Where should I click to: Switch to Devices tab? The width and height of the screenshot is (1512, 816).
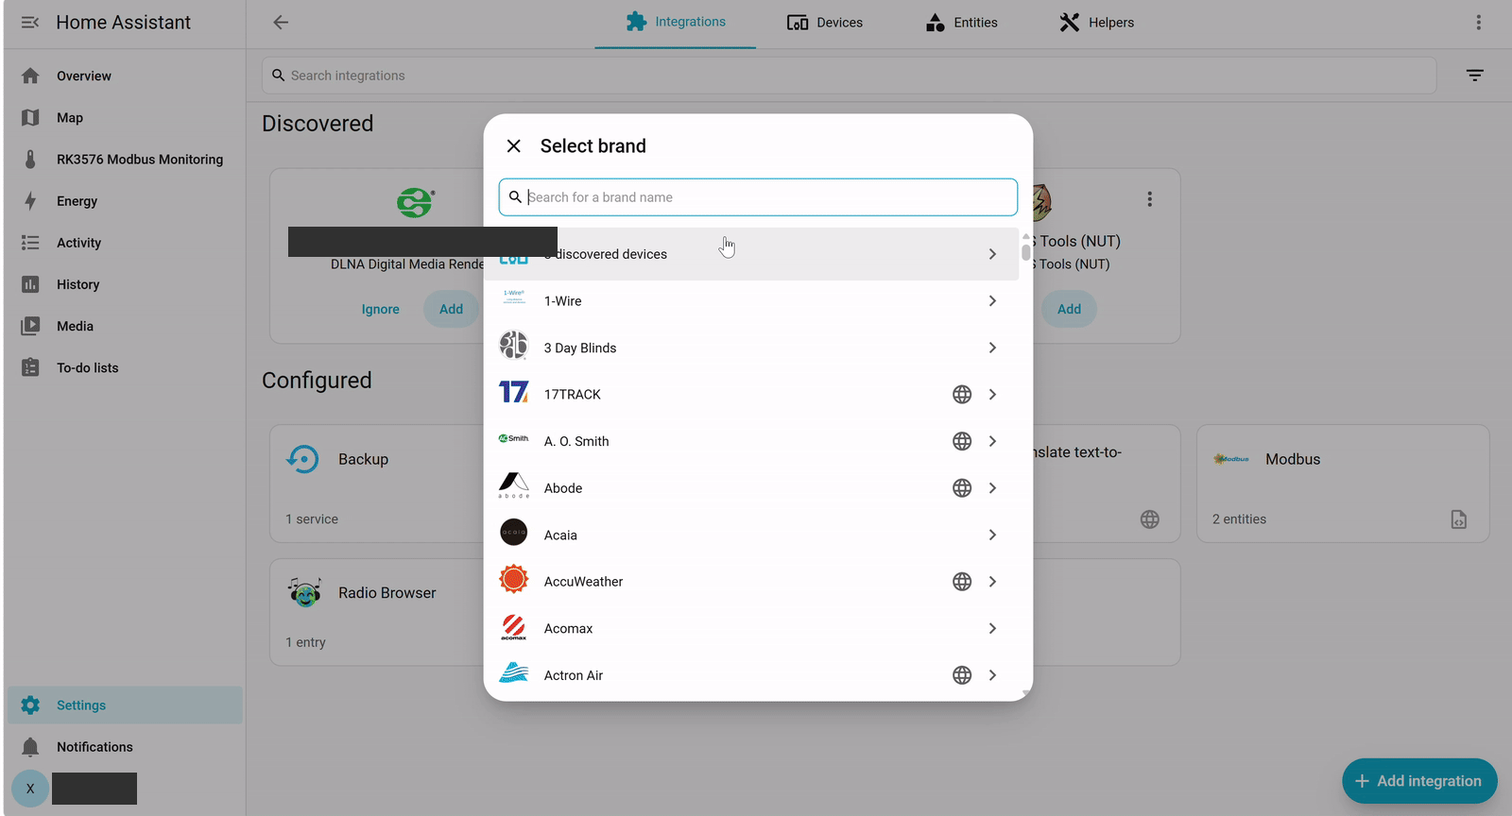click(x=825, y=23)
